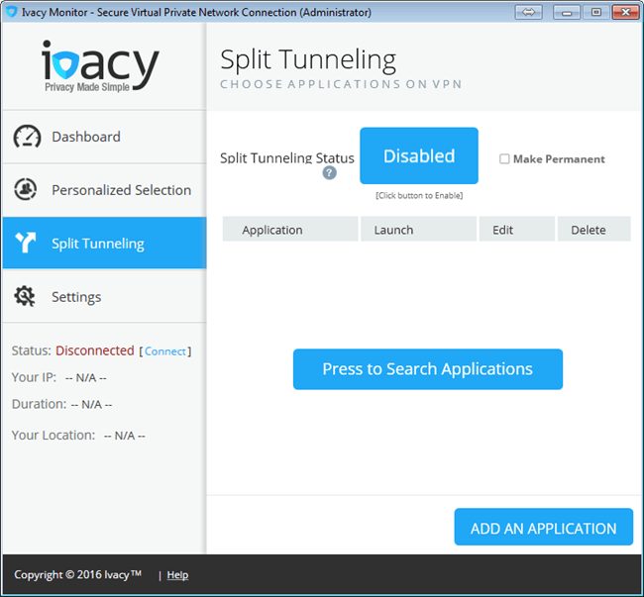This screenshot has width=644, height=597.
Task: Close the Ivacy Monitor window
Action: [x=625, y=12]
